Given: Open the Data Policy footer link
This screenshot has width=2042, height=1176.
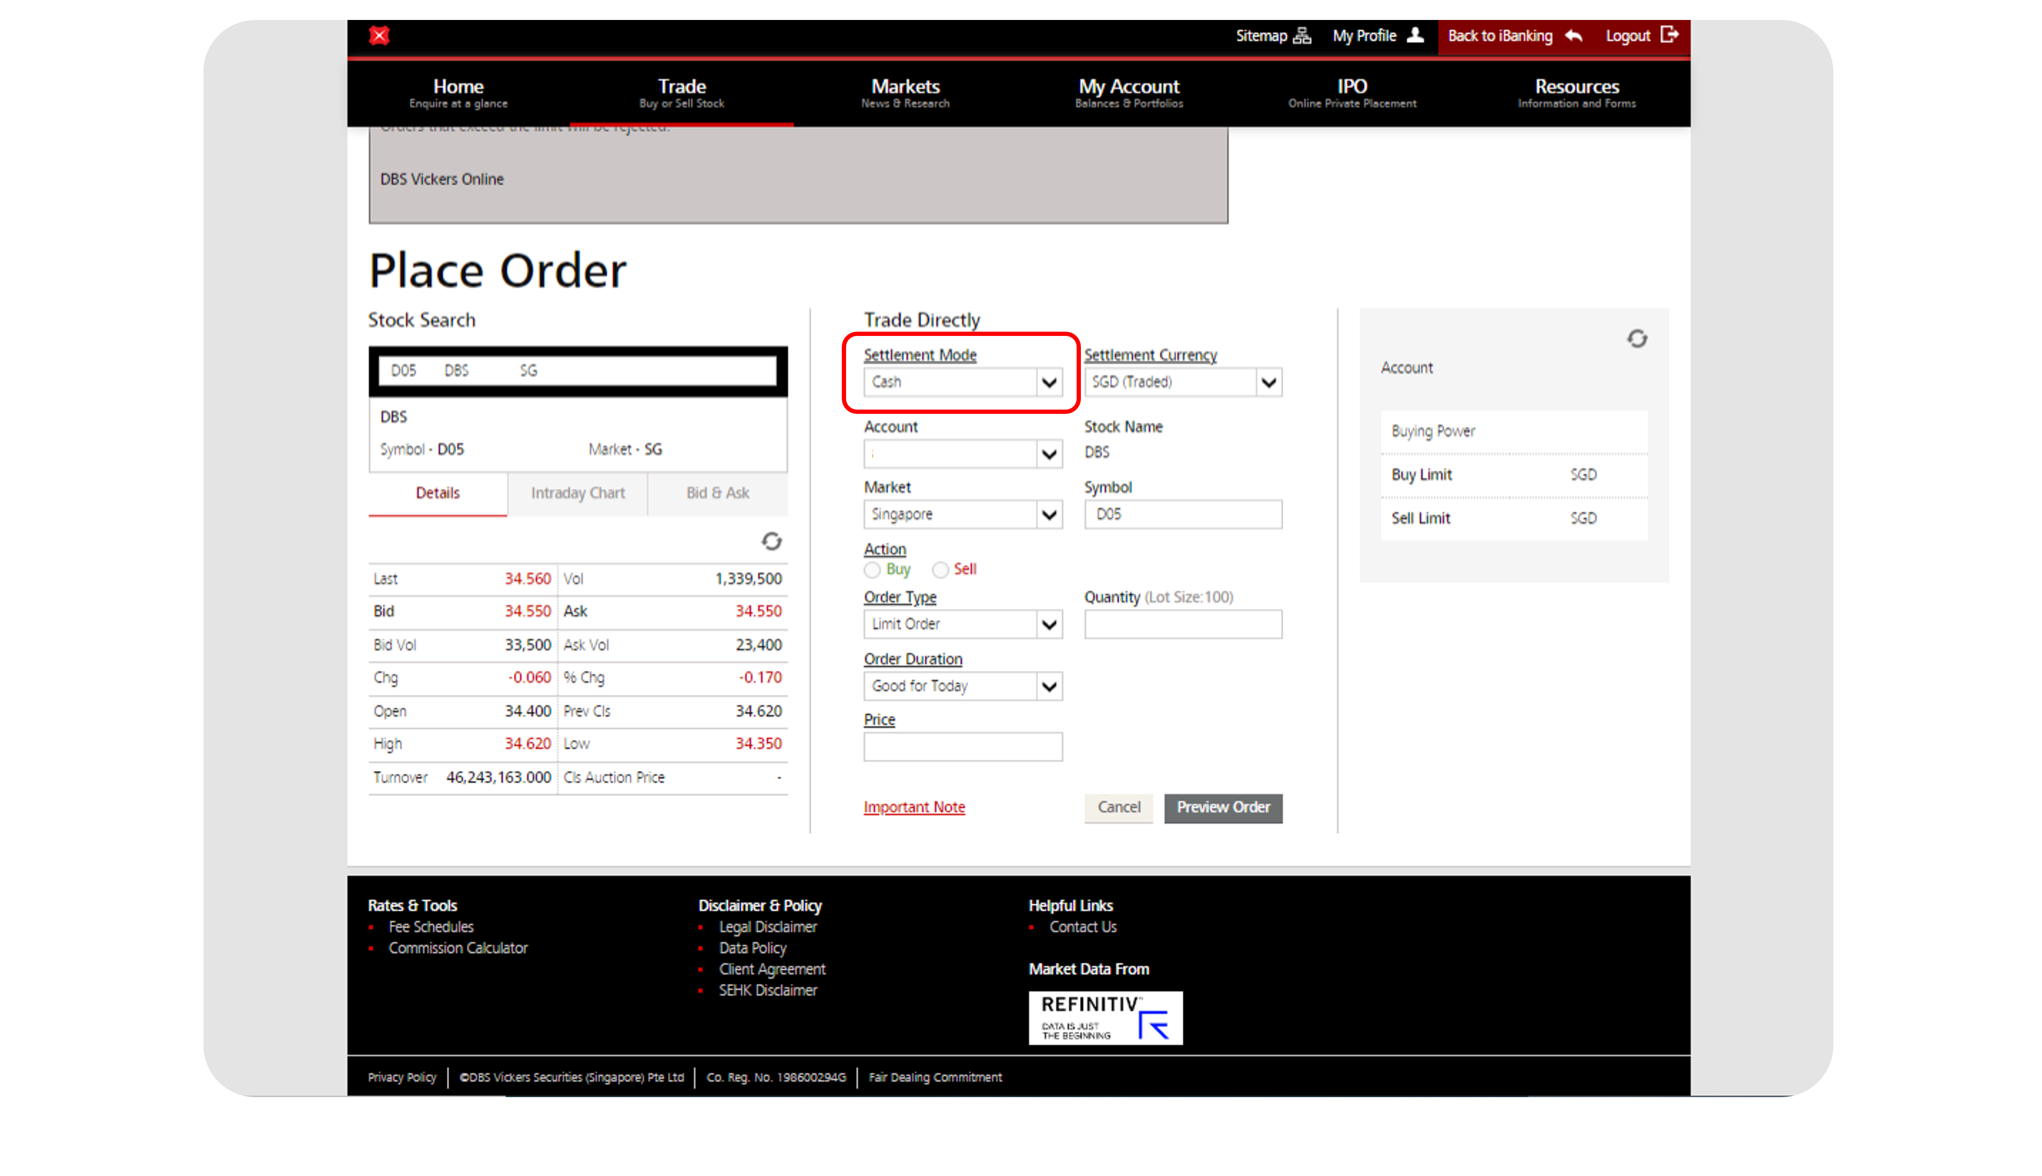Looking at the screenshot, I should 752,948.
